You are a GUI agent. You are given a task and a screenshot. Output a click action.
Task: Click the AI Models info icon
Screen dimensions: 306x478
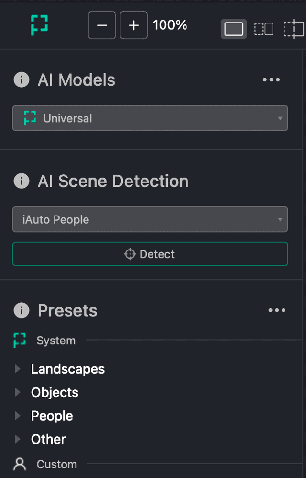tap(21, 80)
